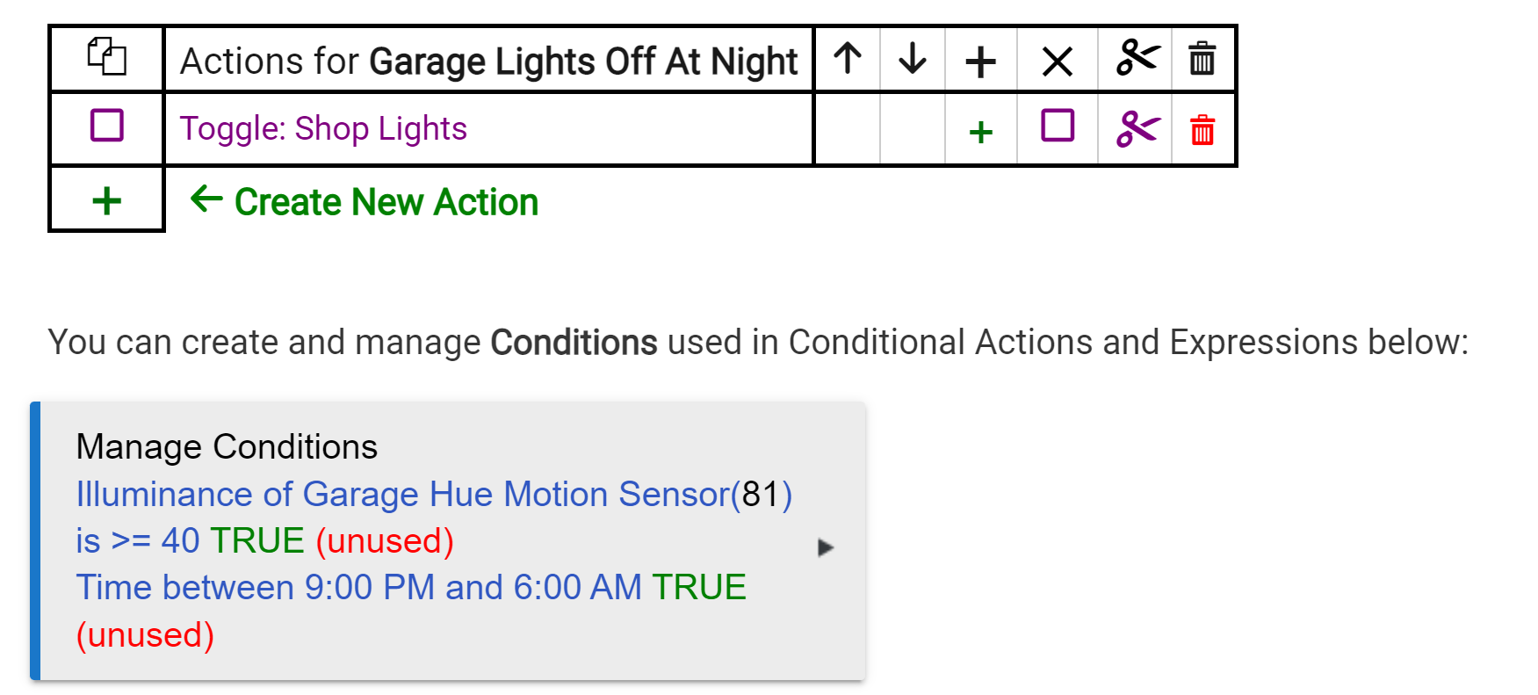Screen dimensions: 1538x695
Task: Click the move down arrow icon
Action: [x=913, y=59]
